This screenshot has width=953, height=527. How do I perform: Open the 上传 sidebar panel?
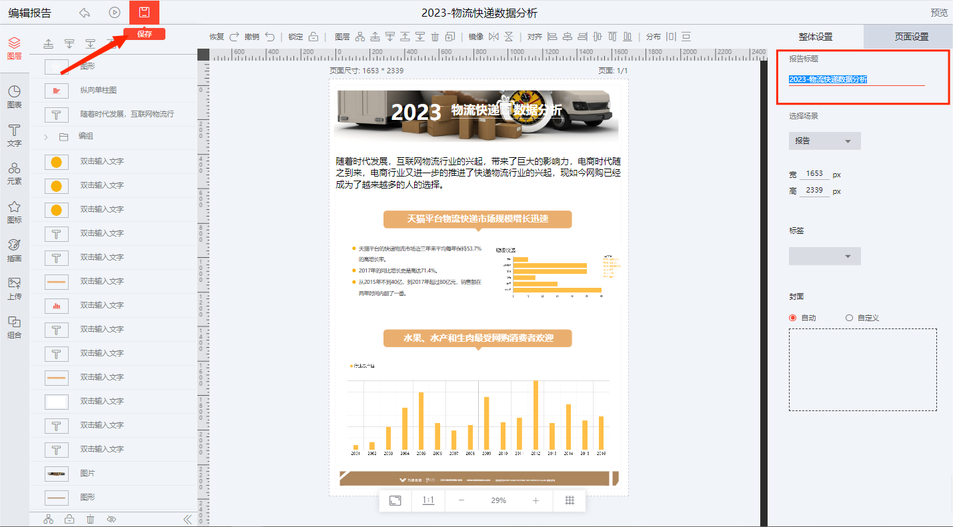[14, 288]
